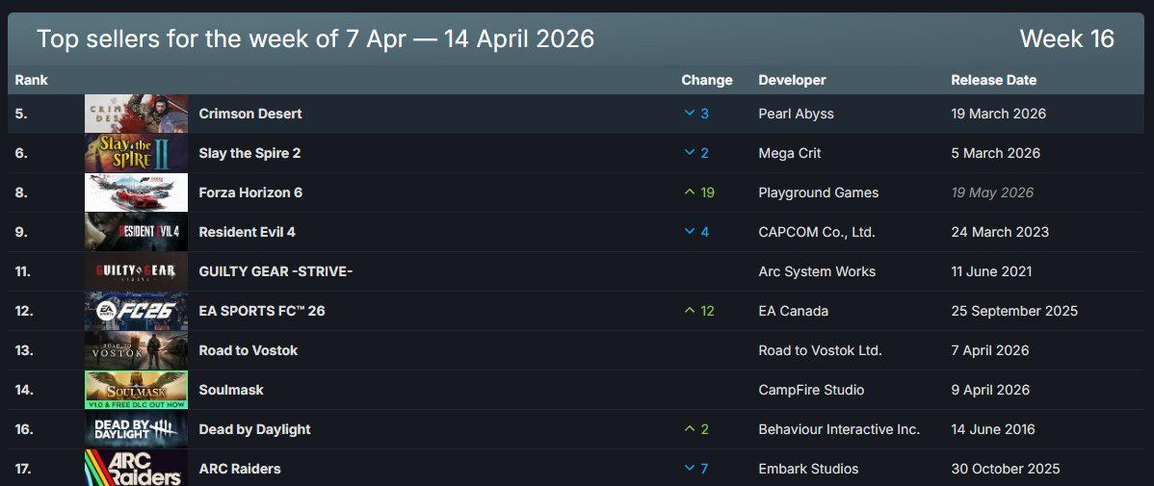Click Resident Evil 4 down arrow icon
The height and width of the screenshot is (486, 1154).
tap(690, 232)
